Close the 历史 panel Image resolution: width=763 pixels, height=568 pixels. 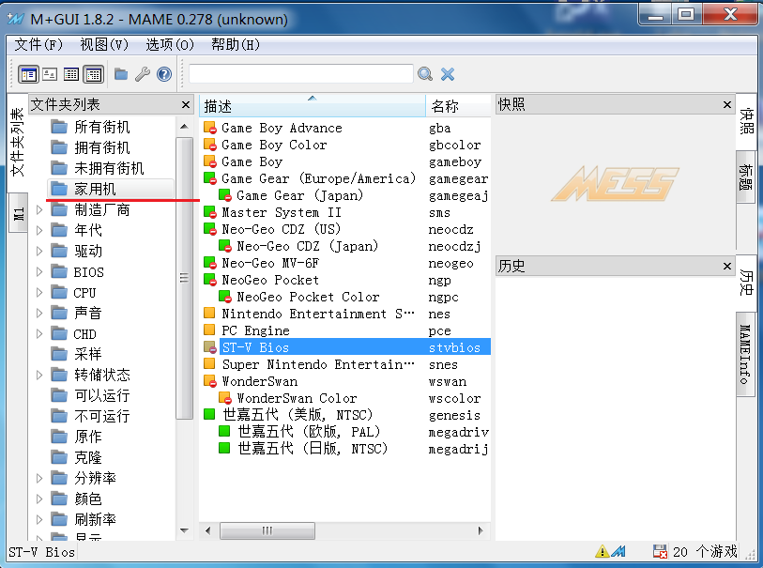click(x=727, y=267)
